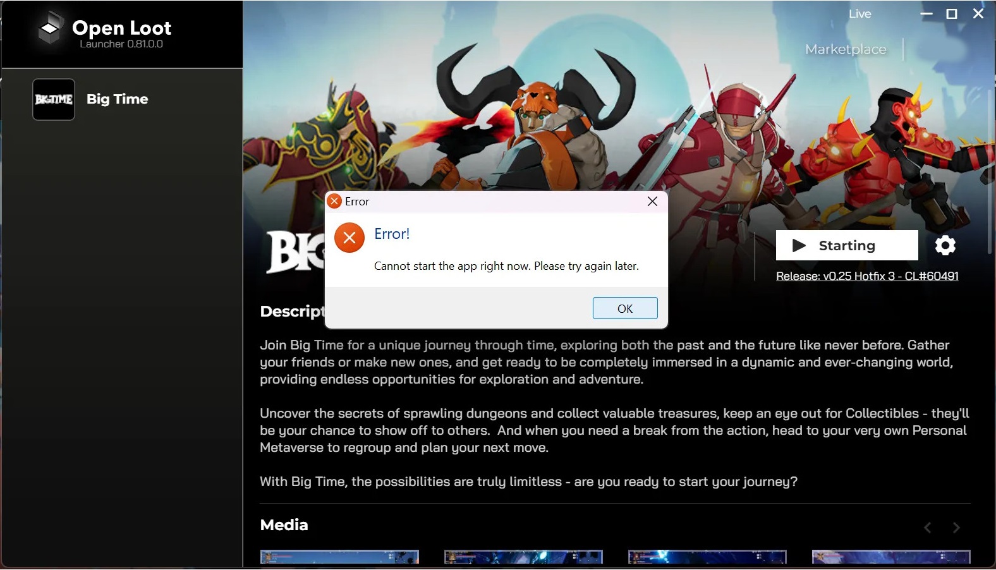The width and height of the screenshot is (996, 570).
Task: Close the Error dialog with X
Action: pos(653,201)
